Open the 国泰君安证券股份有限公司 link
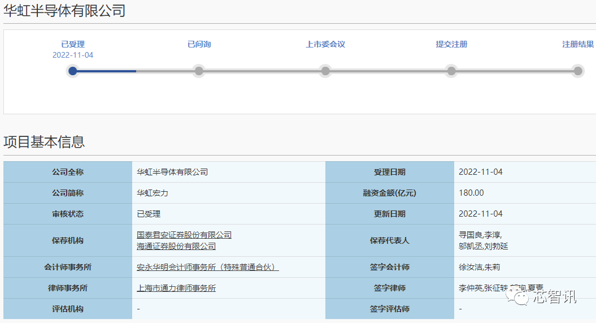 (184, 235)
